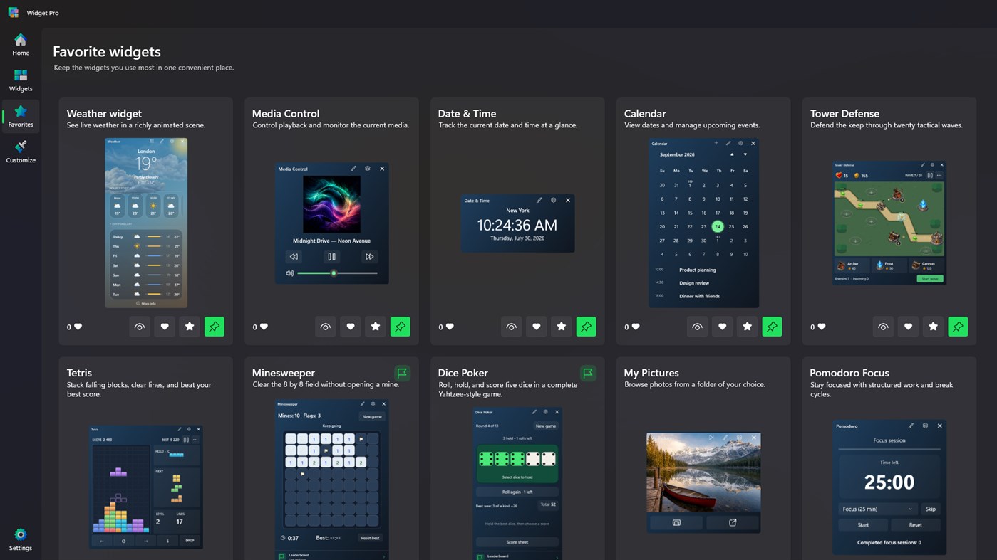This screenshot has width=997, height=560.
Task: Skip to next track in Media Control
Action: coord(369,256)
